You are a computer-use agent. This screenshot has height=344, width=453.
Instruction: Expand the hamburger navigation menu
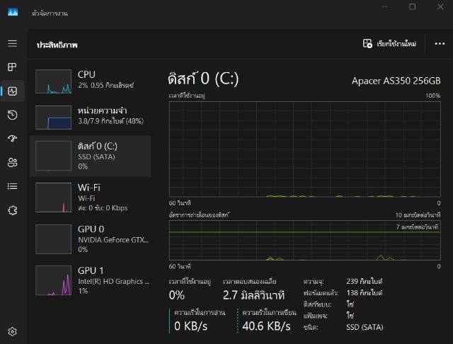coord(12,43)
